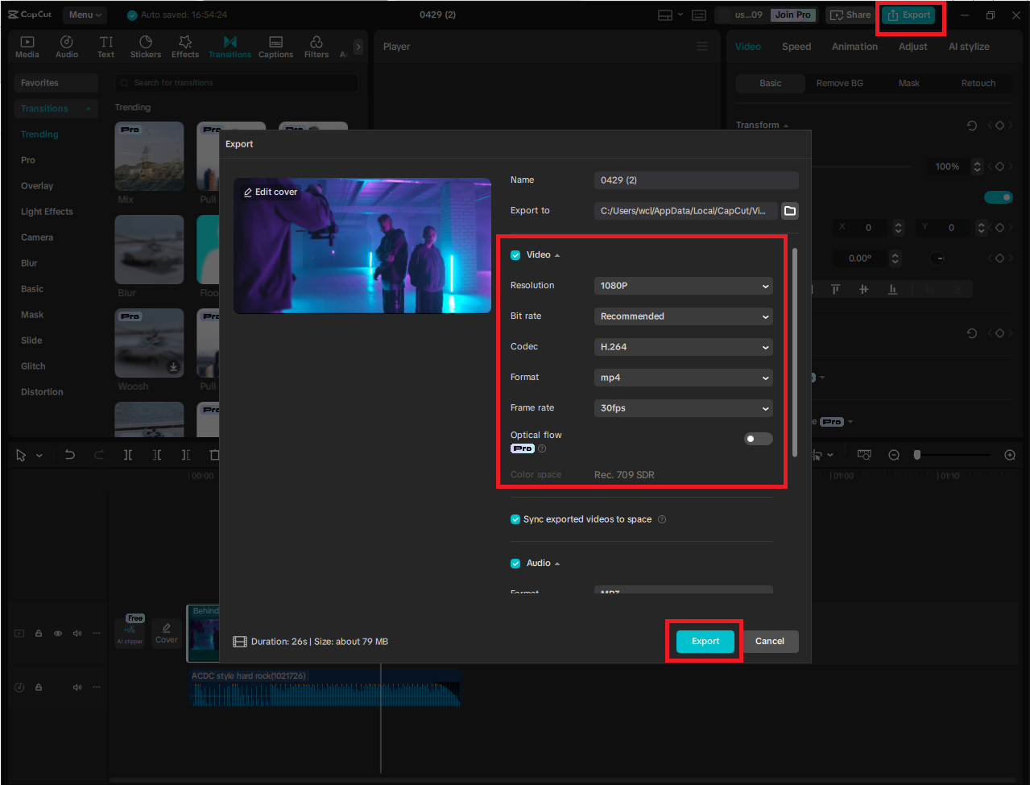
Task: Open the Menu dropdown
Action: (x=85, y=15)
